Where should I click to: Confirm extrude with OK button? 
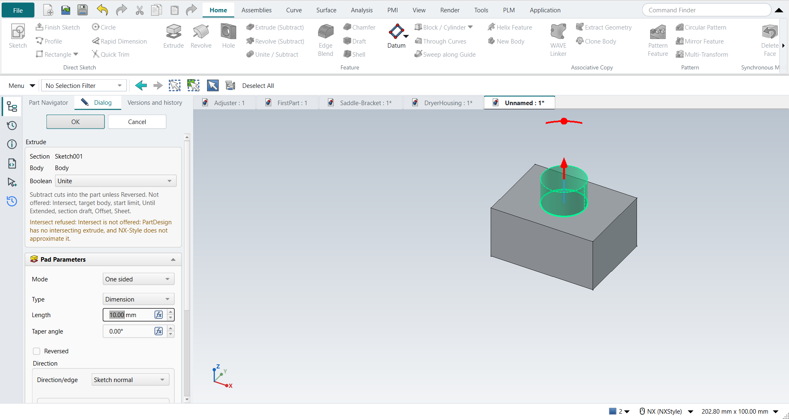point(76,122)
